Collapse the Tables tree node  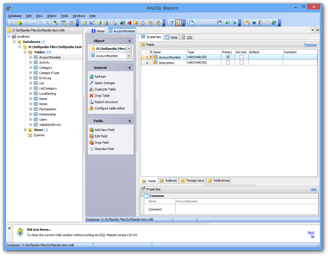click(x=25, y=52)
